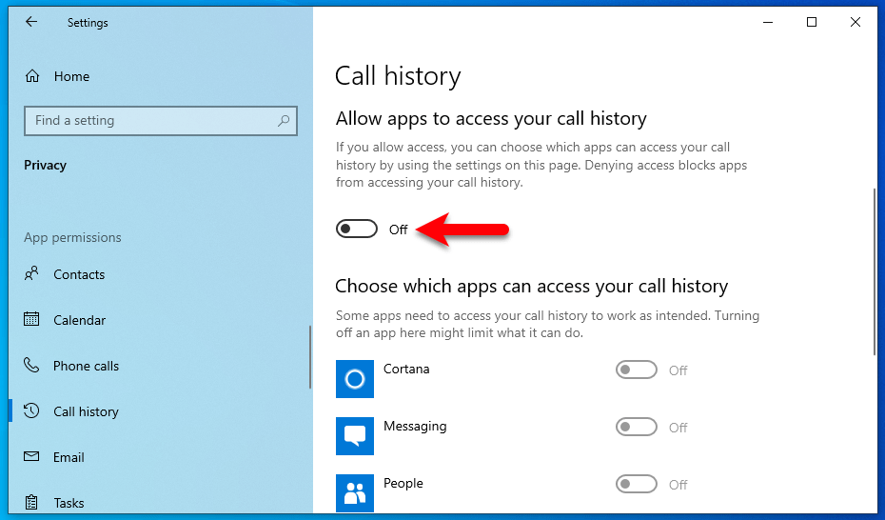Screen dimensions: 885x520
Task: Click the search magnifier icon
Action: (x=284, y=120)
